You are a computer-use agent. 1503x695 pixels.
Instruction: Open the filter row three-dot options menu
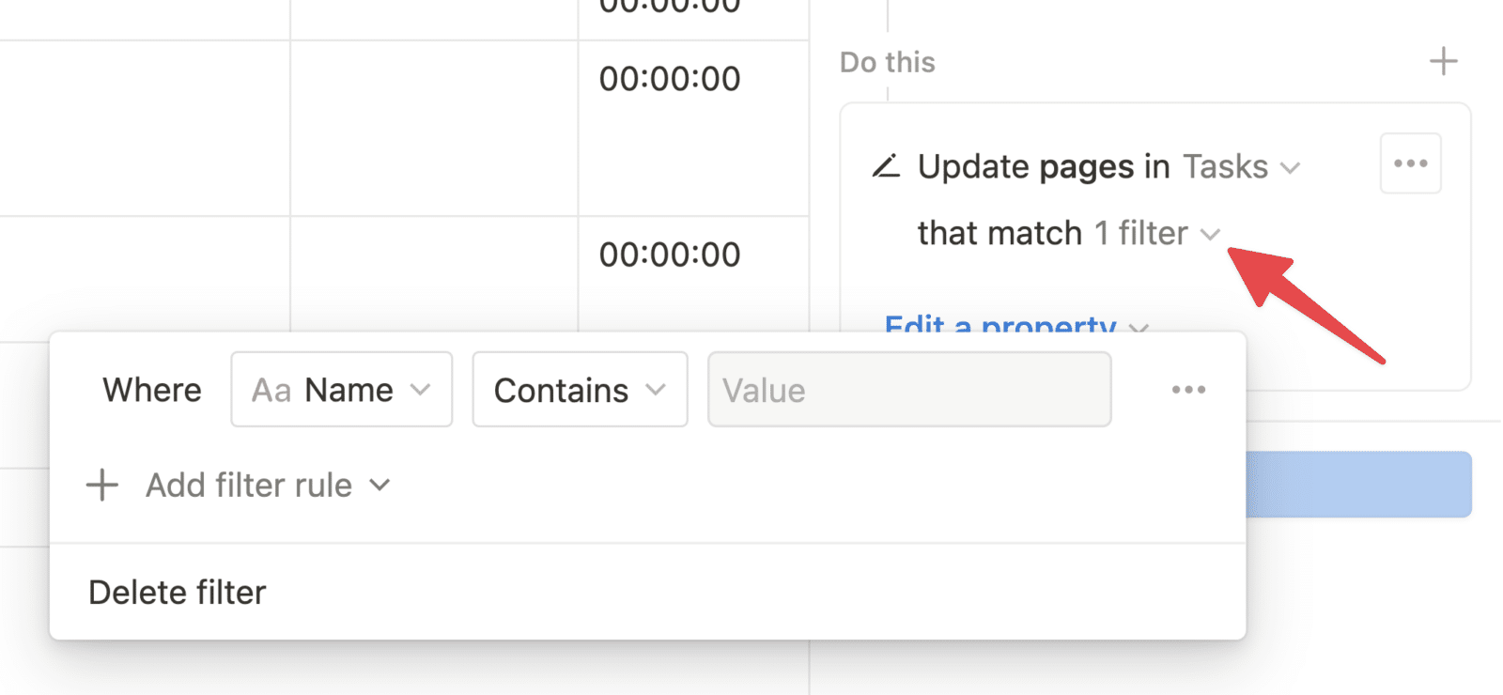click(x=1188, y=389)
